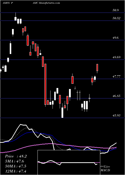Click the 50.9 price level label
Viewport: 125px width, 175px height.
115,10
